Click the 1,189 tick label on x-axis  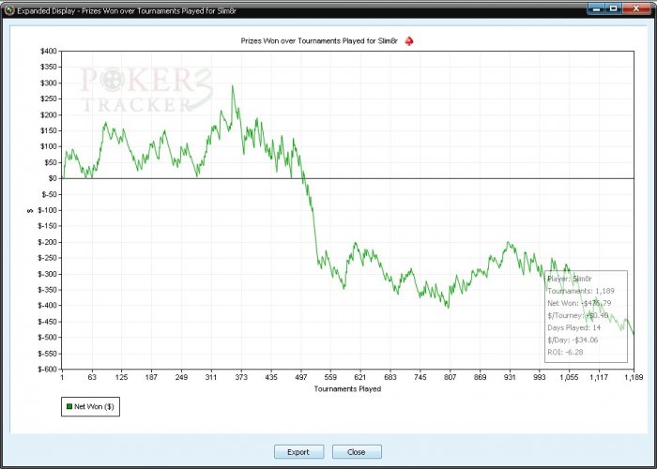634,377
